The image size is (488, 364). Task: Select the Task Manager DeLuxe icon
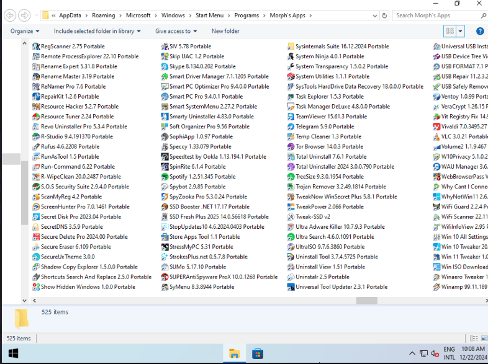click(x=291, y=107)
